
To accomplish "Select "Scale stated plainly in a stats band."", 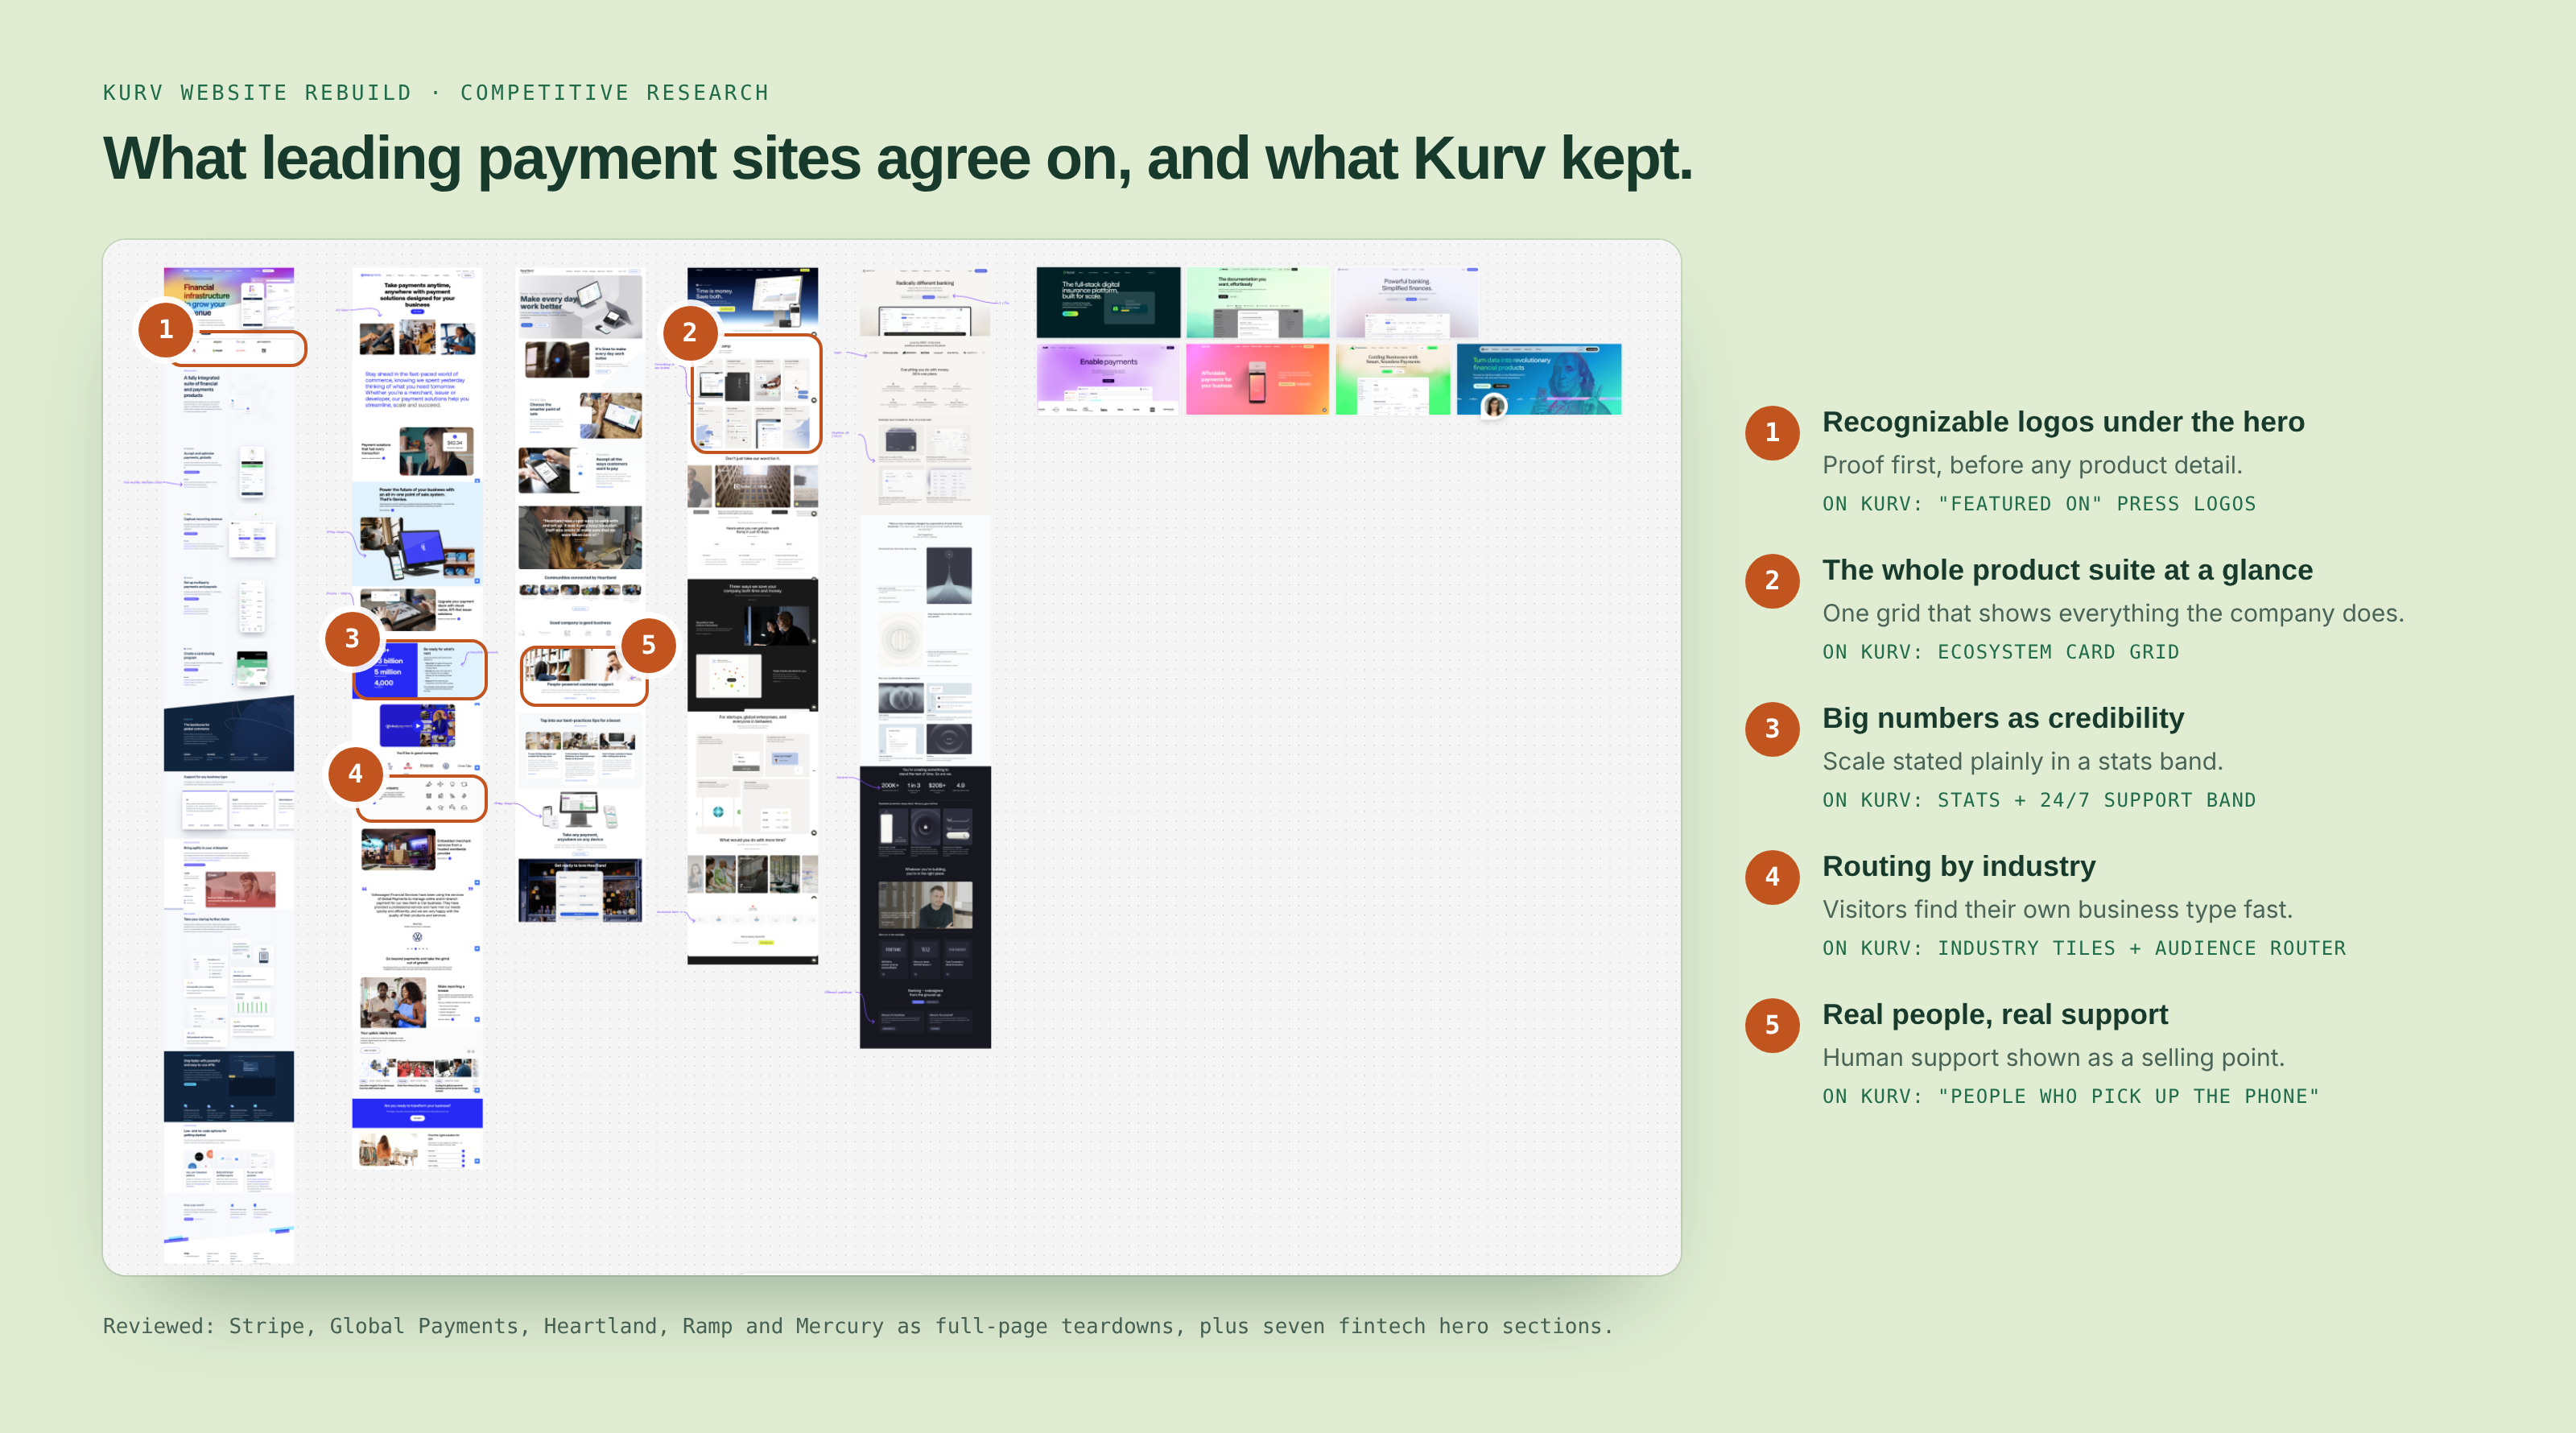I will click(2022, 761).
